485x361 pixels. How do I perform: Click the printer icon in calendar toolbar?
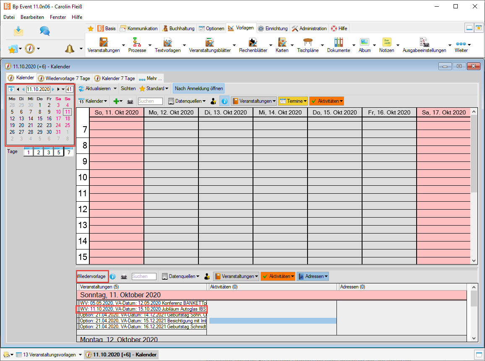pos(130,101)
